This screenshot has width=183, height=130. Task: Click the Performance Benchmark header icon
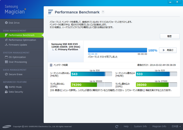click(51, 12)
